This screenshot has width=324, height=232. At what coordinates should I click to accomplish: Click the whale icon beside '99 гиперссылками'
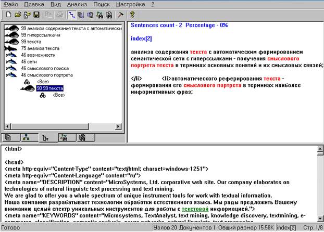(x=11, y=34)
